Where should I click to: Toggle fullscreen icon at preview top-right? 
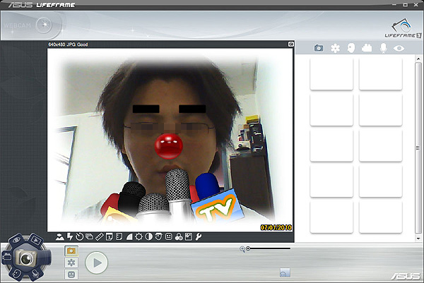[x=291, y=44]
